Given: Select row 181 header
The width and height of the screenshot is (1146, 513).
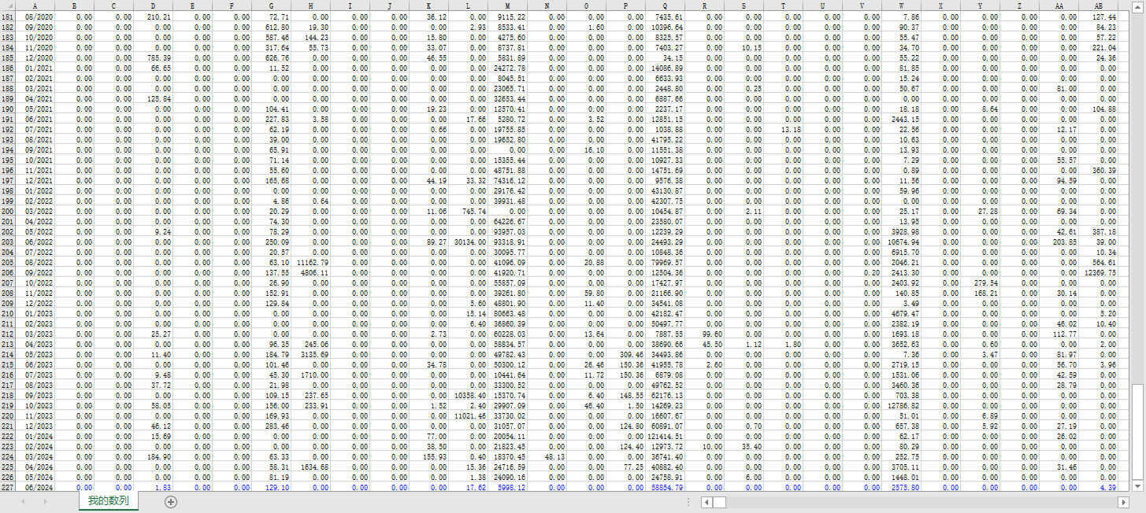Looking at the screenshot, I should pyautogui.click(x=8, y=17).
